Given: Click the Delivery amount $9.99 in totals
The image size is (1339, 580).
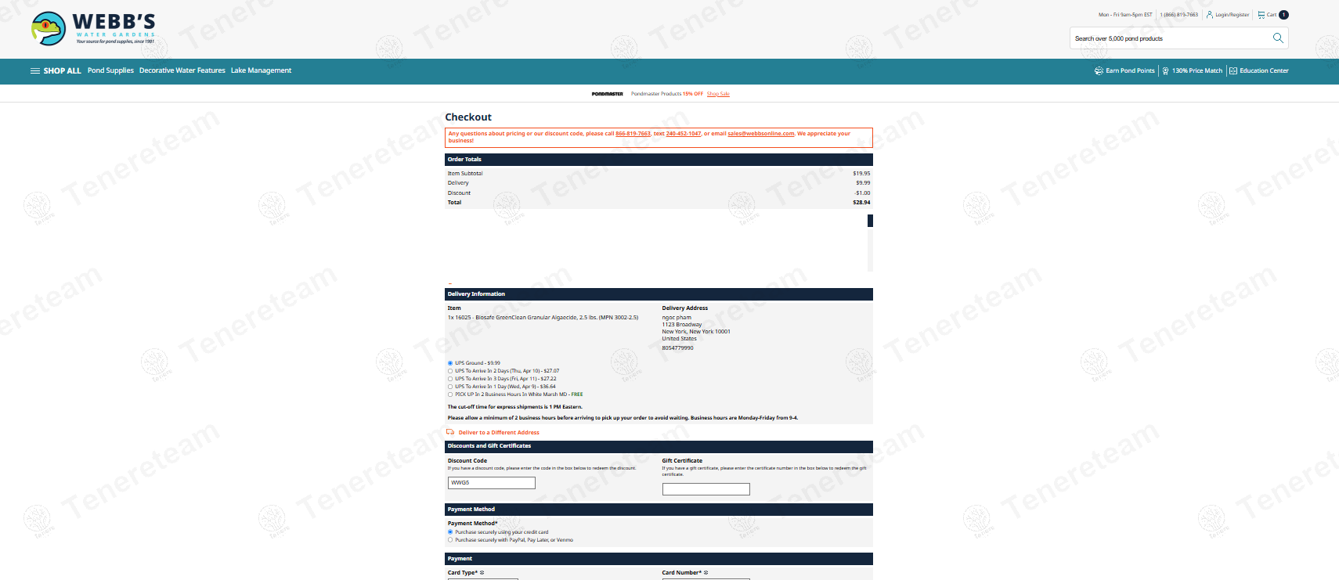Looking at the screenshot, I should coord(863,183).
